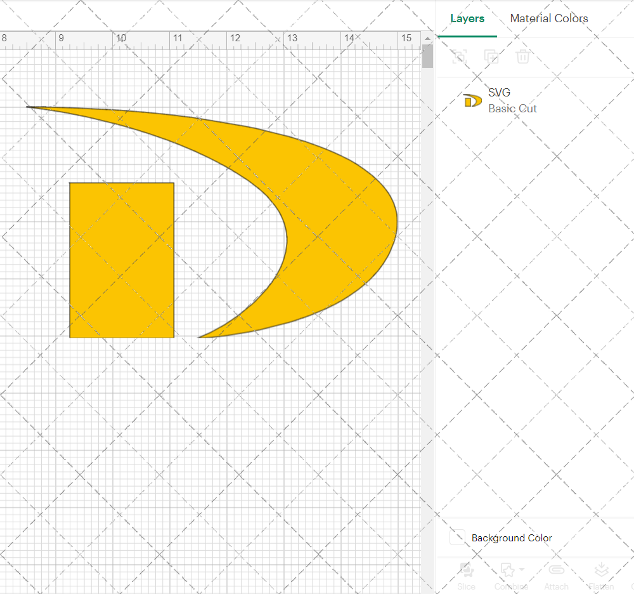Select the yellow rectangle shape on canvas
The width and height of the screenshot is (634, 594).
(x=122, y=260)
